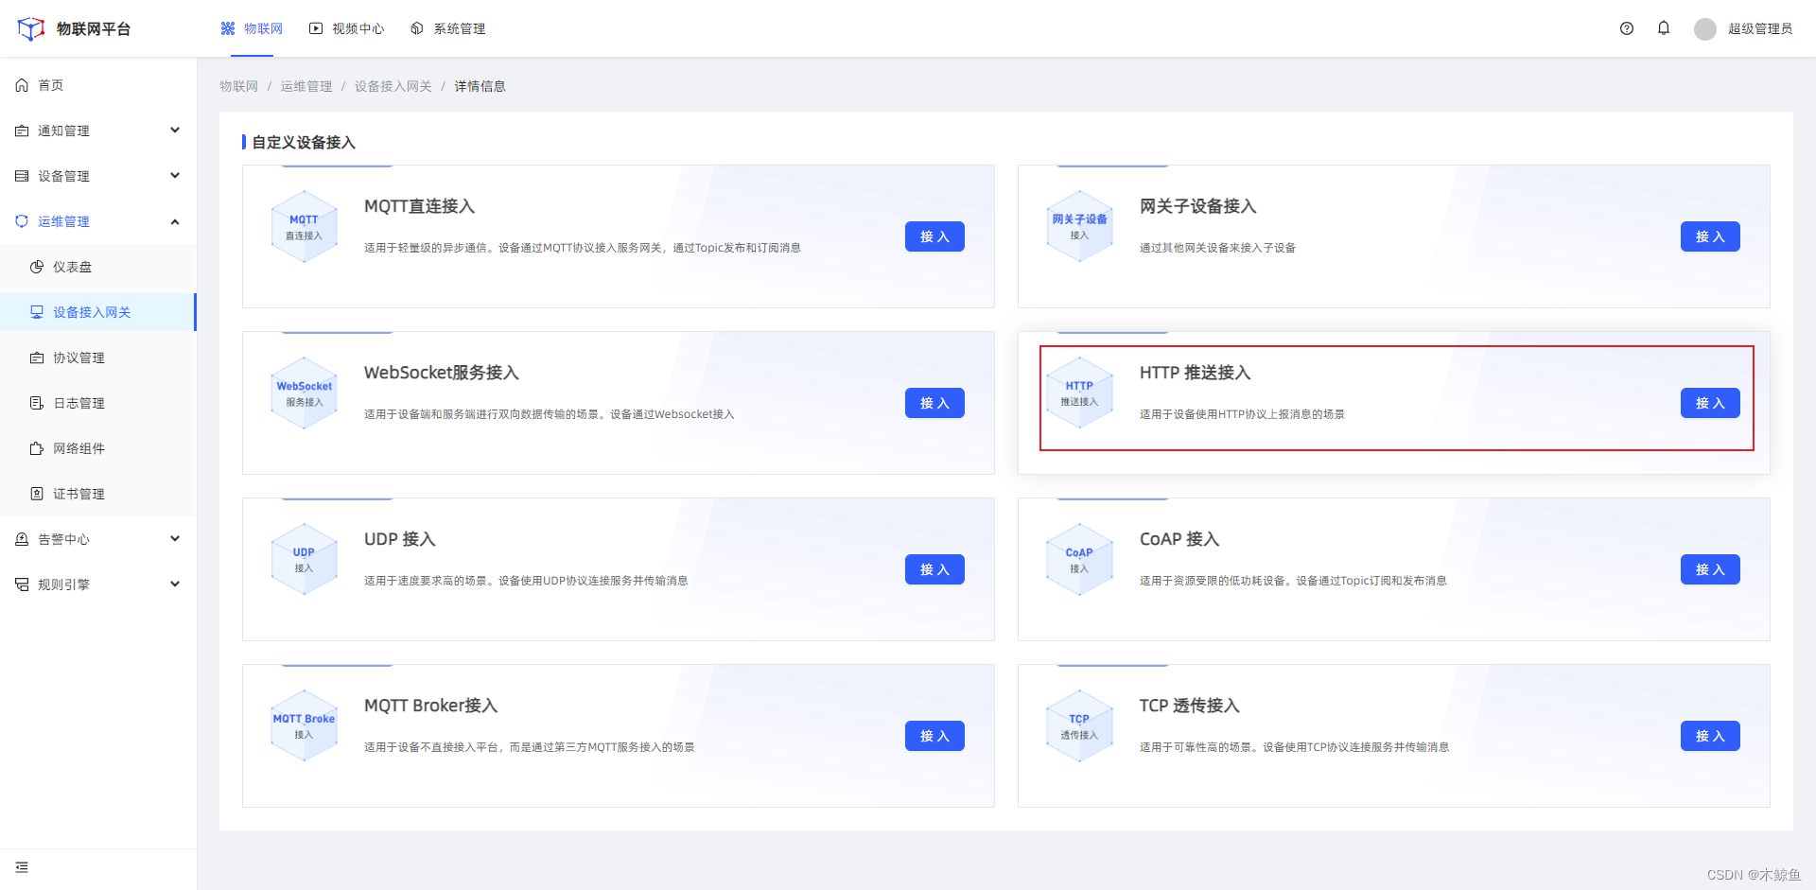Click the 超级管理员 username

click(x=1759, y=29)
